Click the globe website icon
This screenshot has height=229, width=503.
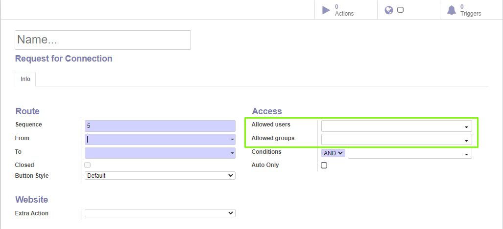click(x=389, y=10)
